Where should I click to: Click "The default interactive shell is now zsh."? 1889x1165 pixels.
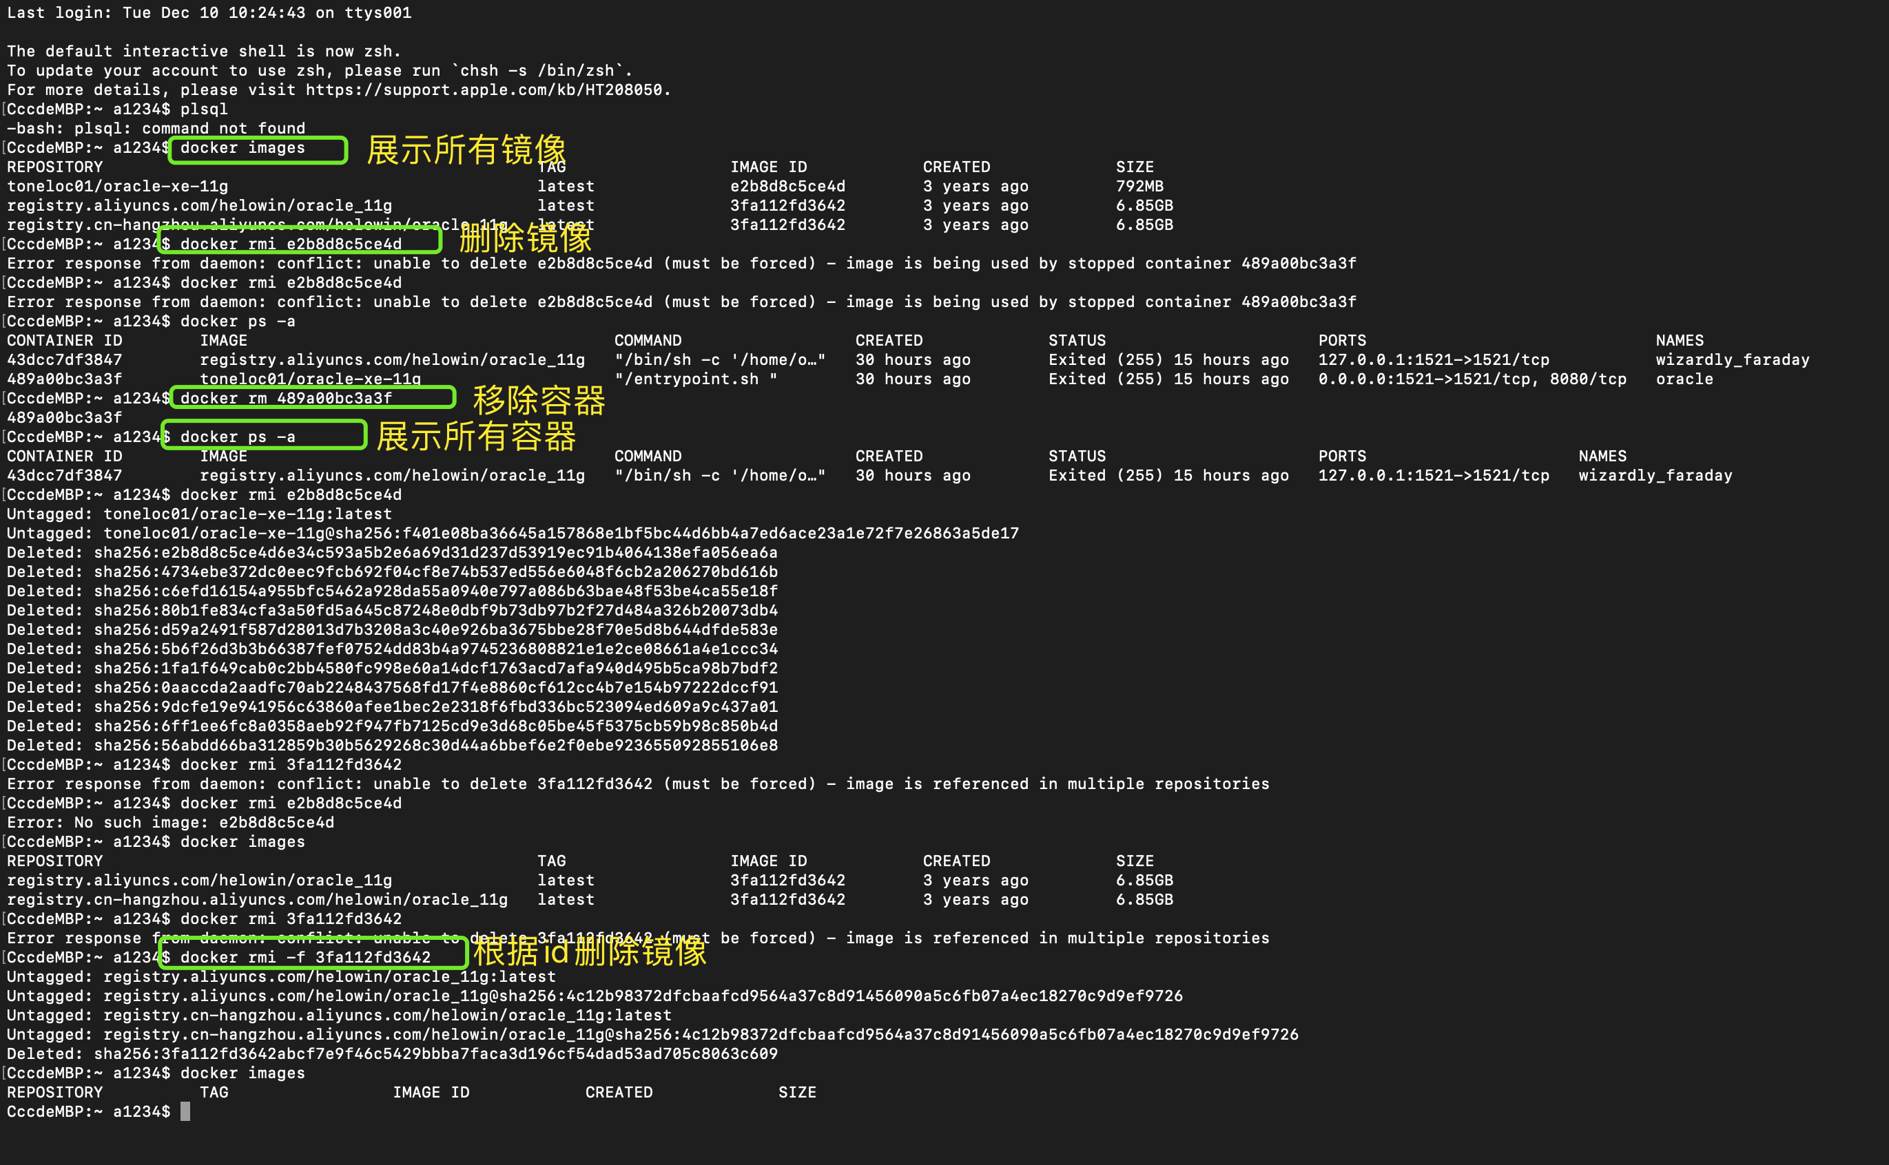[204, 51]
